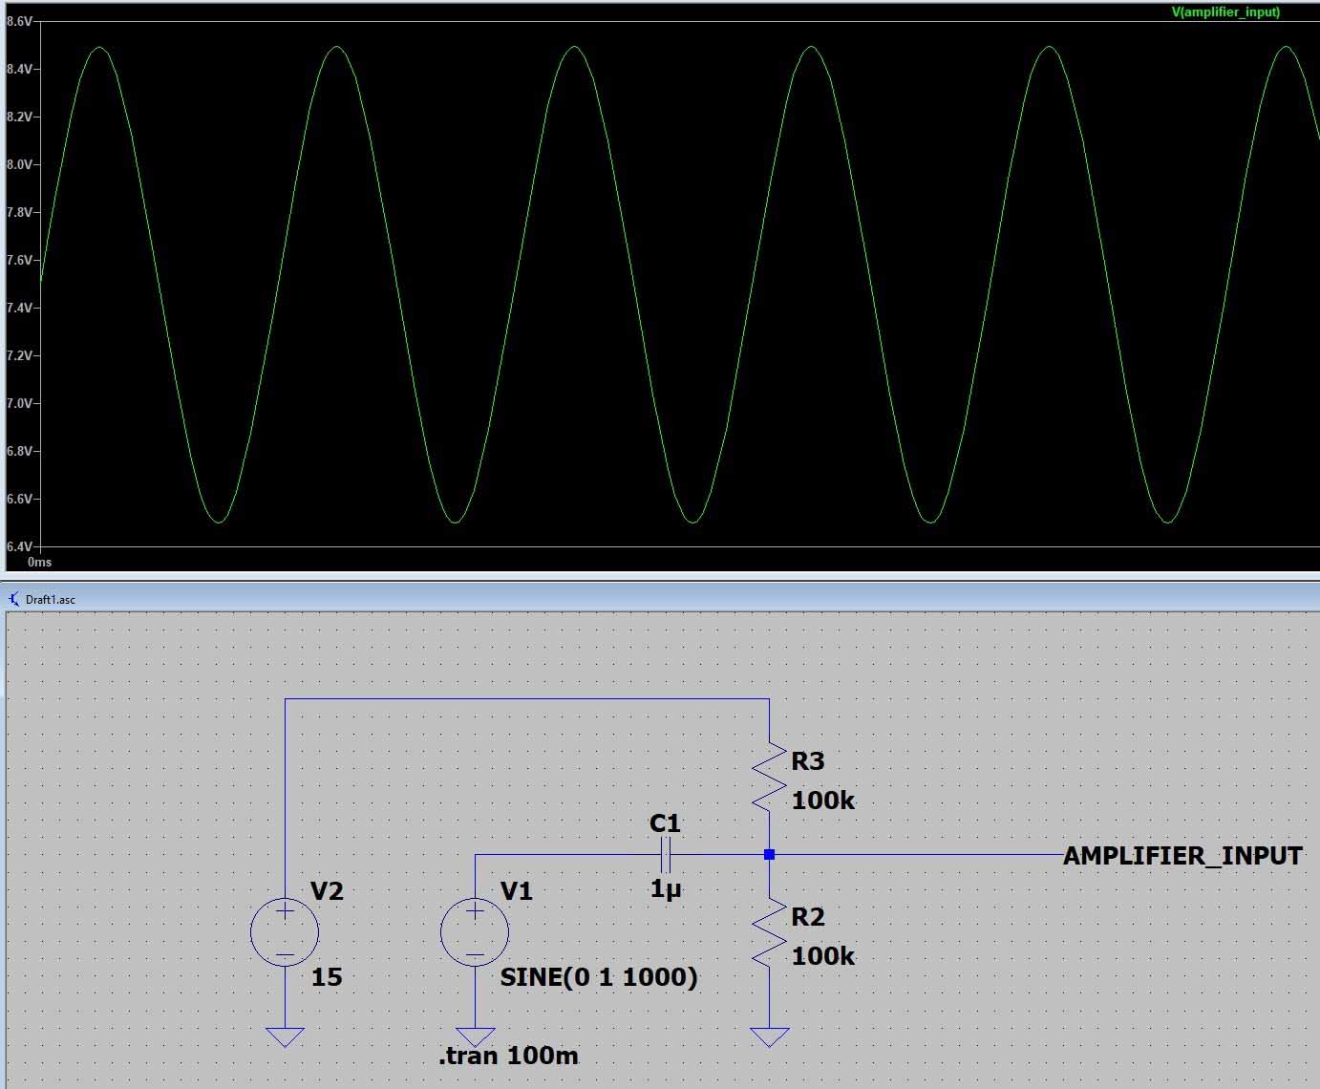Click the 100k value next to R2
This screenshot has height=1089, width=1320.
coord(822,956)
